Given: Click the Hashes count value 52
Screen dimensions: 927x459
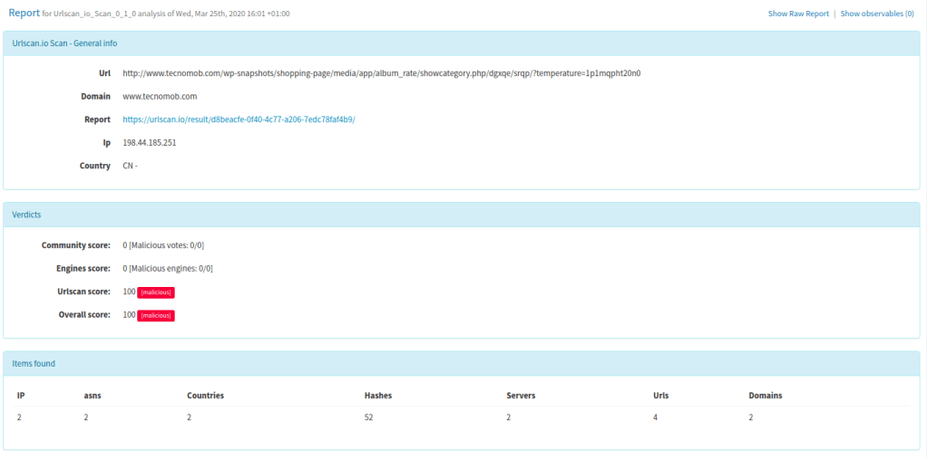Looking at the screenshot, I should tap(368, 417).
